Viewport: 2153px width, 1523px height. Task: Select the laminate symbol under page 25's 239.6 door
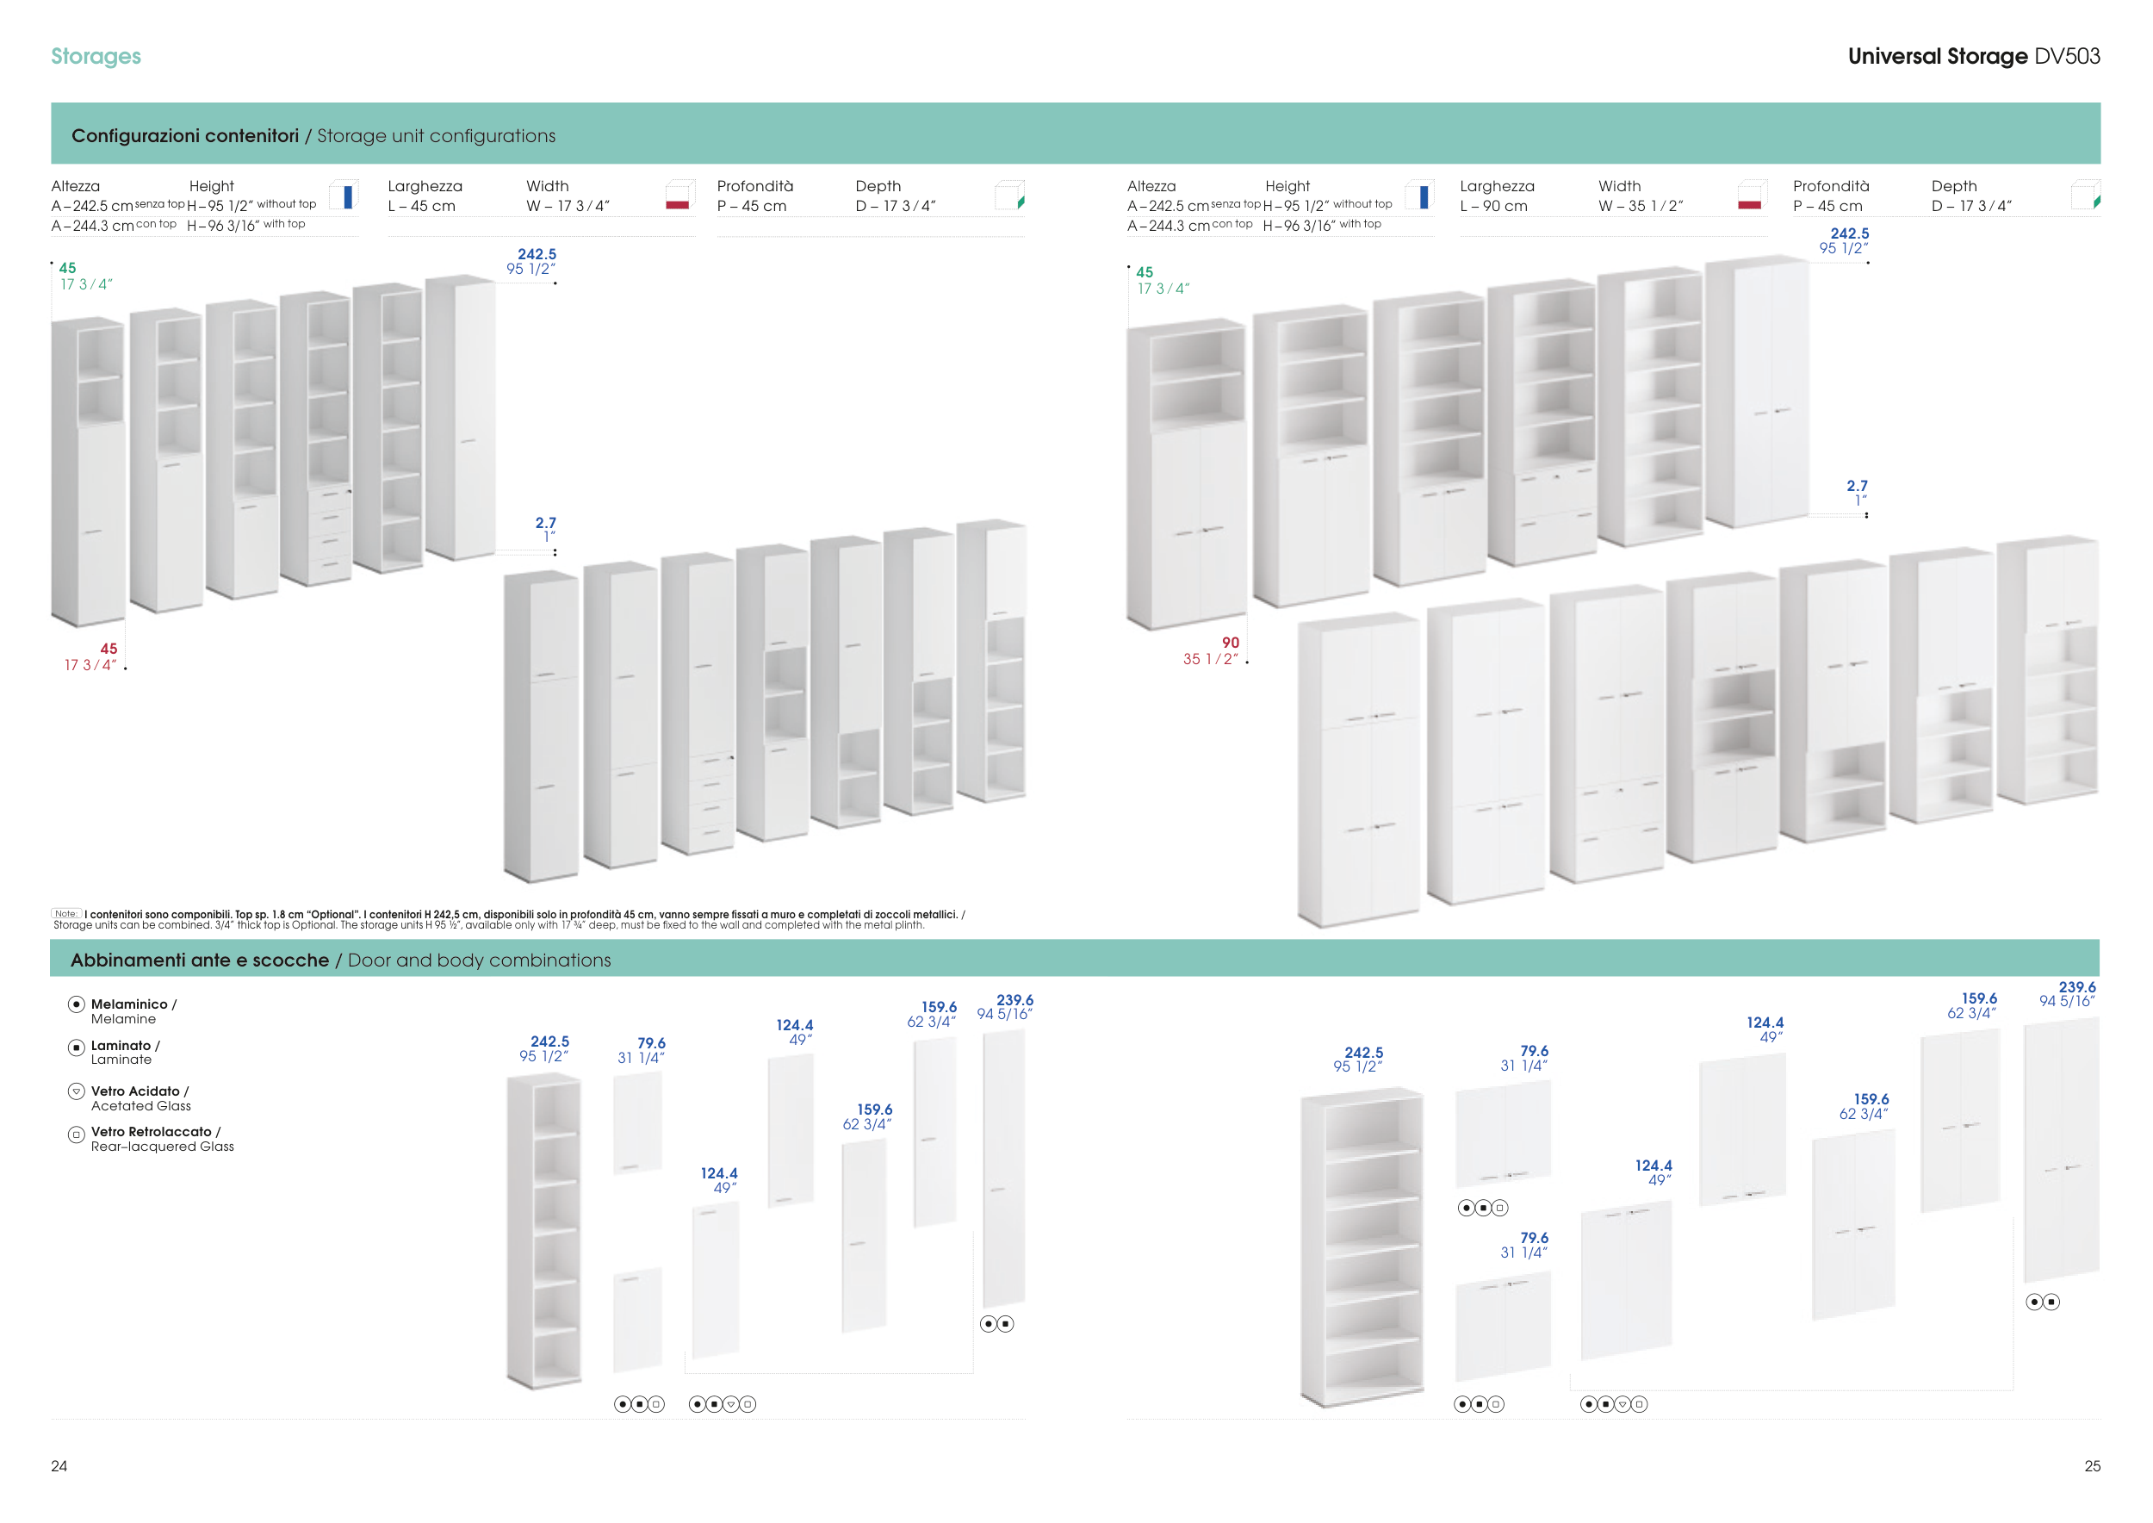[2051, 1302]
